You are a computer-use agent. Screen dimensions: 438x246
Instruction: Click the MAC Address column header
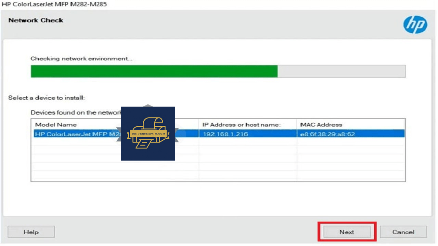click(x=321, y=125)
